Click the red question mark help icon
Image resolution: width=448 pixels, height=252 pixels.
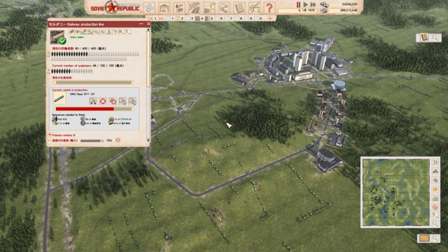tap(269, 7)
